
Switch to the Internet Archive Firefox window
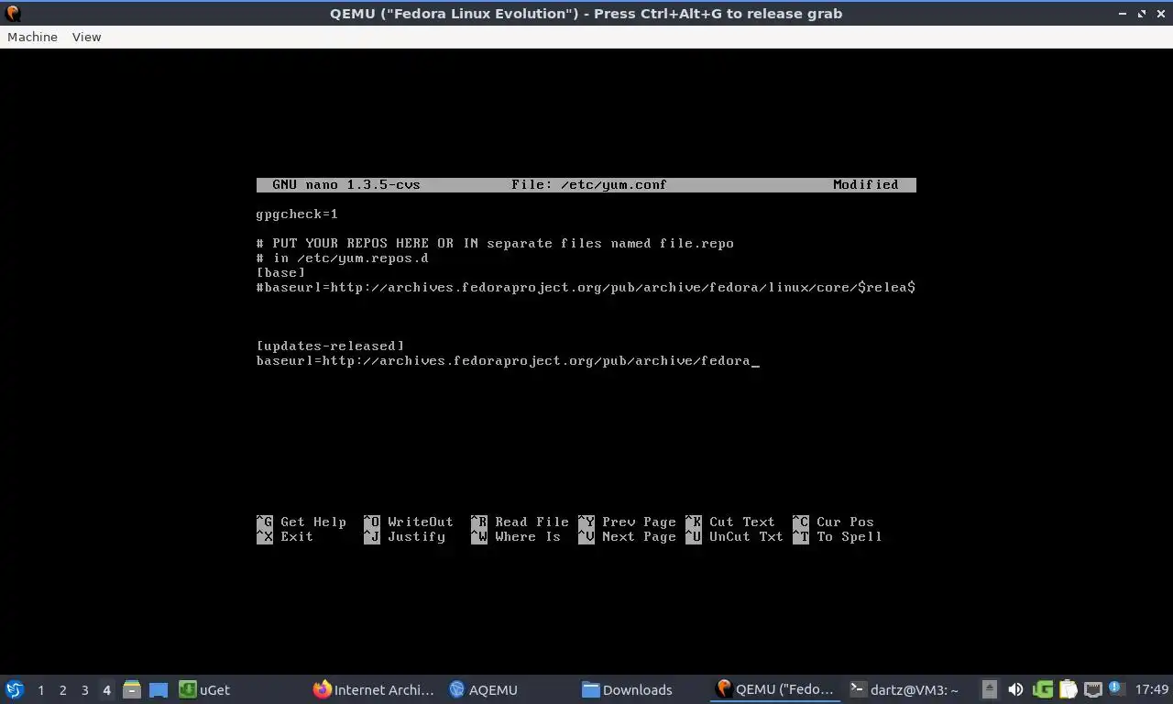coord(374,689)
